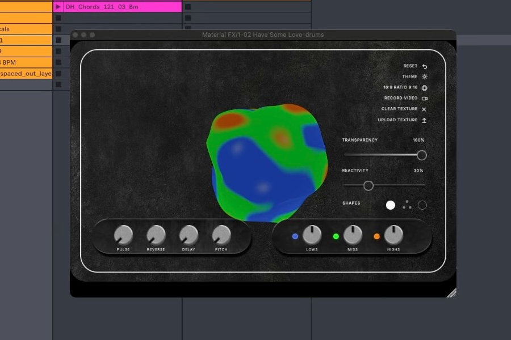
Task: Click the 3D blob visualizer
Action: tap(267, 163)
